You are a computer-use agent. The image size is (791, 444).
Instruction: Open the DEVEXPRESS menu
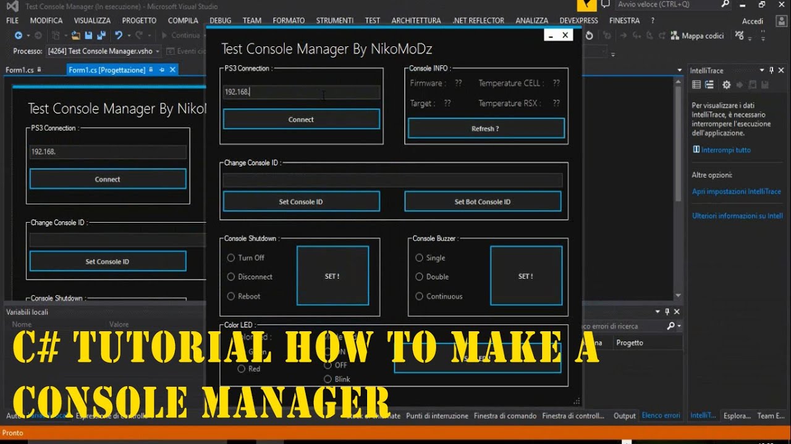click(x=579, y=20)
